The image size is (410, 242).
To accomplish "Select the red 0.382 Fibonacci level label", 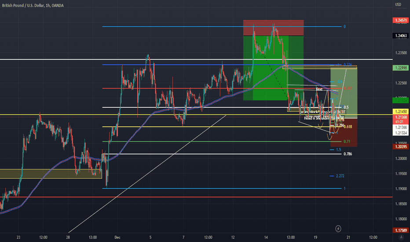I will click(348, 88).
